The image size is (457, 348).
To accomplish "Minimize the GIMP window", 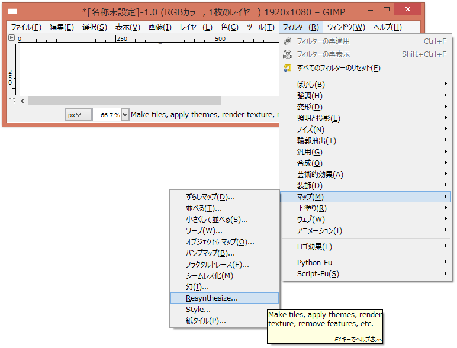I will 371,11.
